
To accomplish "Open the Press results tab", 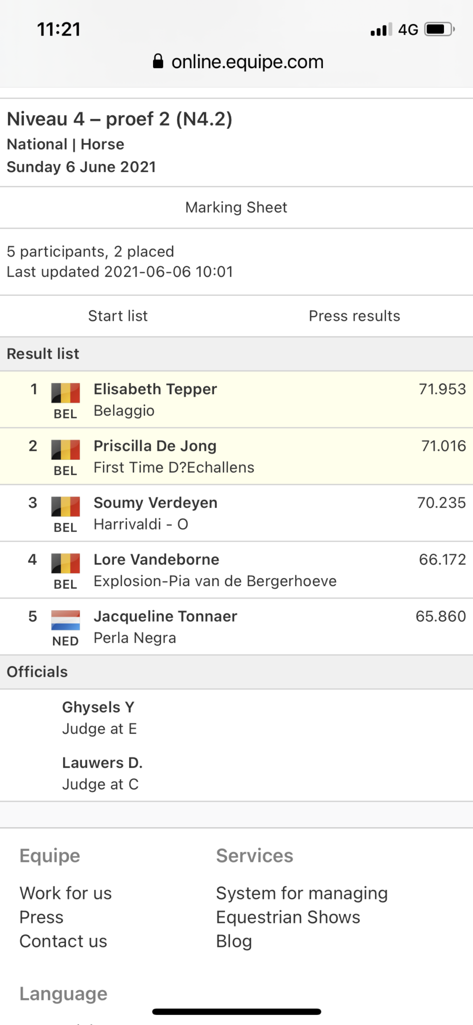I will (354, 316).
